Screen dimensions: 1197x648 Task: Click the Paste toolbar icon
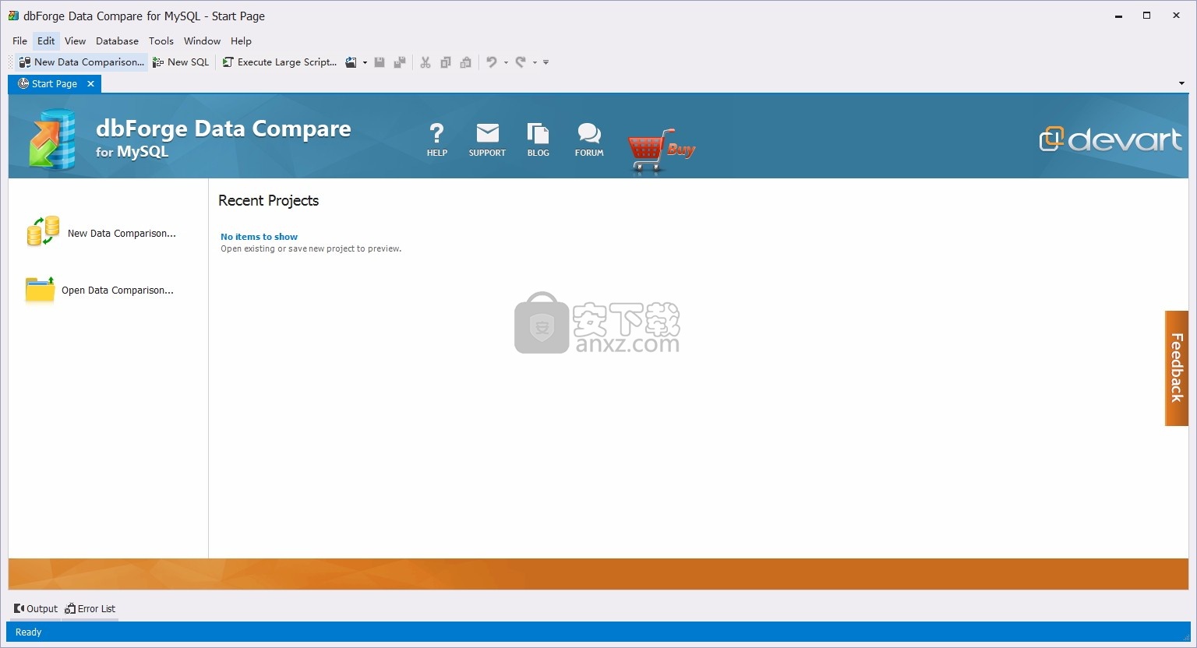(x=466, y=62)
